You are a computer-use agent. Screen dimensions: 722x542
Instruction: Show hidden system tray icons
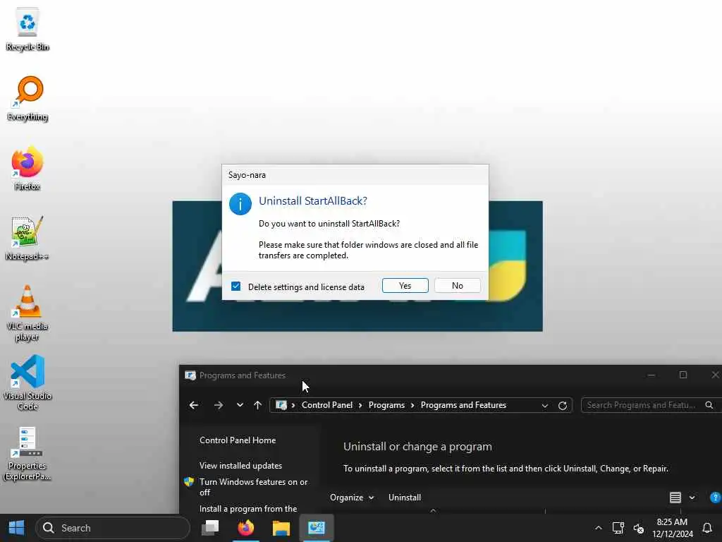coord(598,528)
